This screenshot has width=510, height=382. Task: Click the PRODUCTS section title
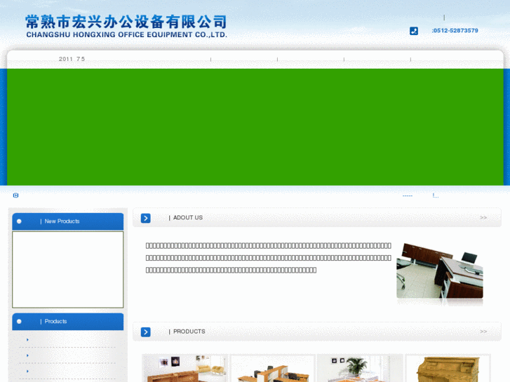coord(189,332)
